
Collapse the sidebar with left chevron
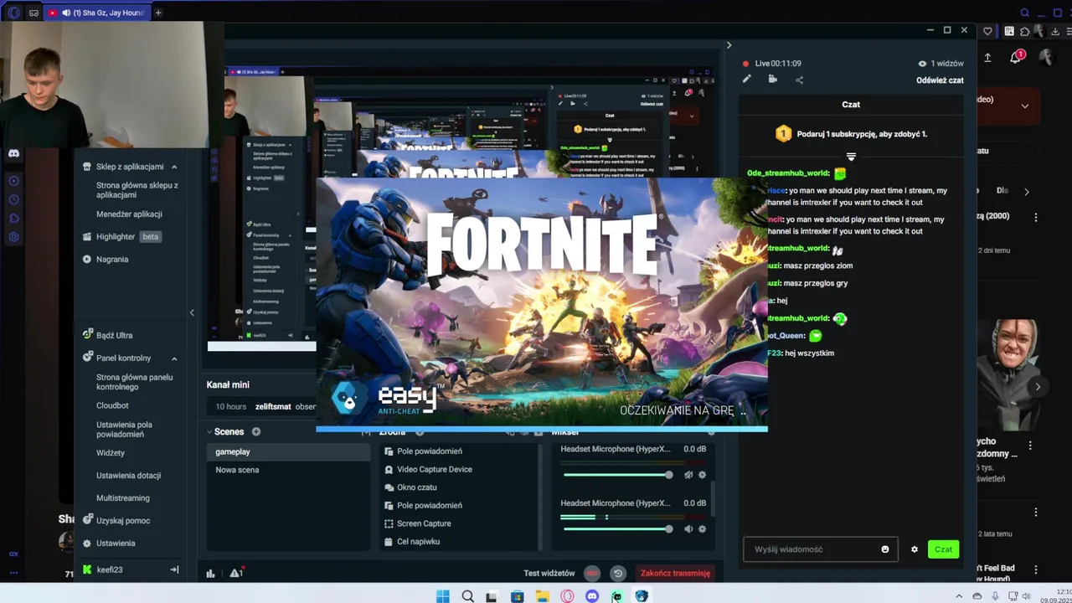pyautogui.click(x=192, y=312)
